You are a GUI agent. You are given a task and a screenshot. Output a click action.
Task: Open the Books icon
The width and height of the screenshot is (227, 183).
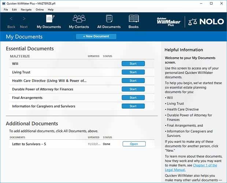pyautogui.click(x=134, y=19)
